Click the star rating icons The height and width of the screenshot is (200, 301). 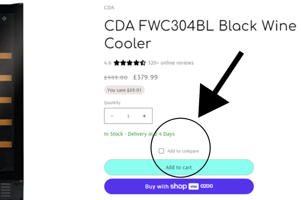click(129, 63)
